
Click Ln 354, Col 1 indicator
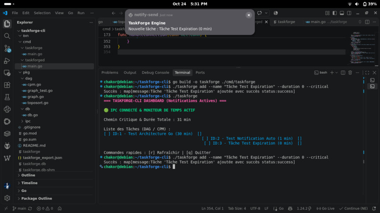[x=213, y=208]
